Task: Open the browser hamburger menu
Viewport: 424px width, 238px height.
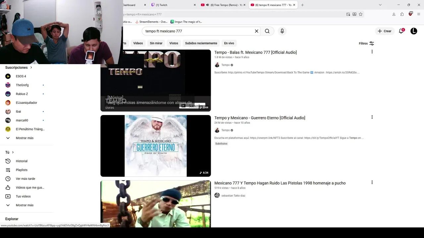Action: point(419,14)
